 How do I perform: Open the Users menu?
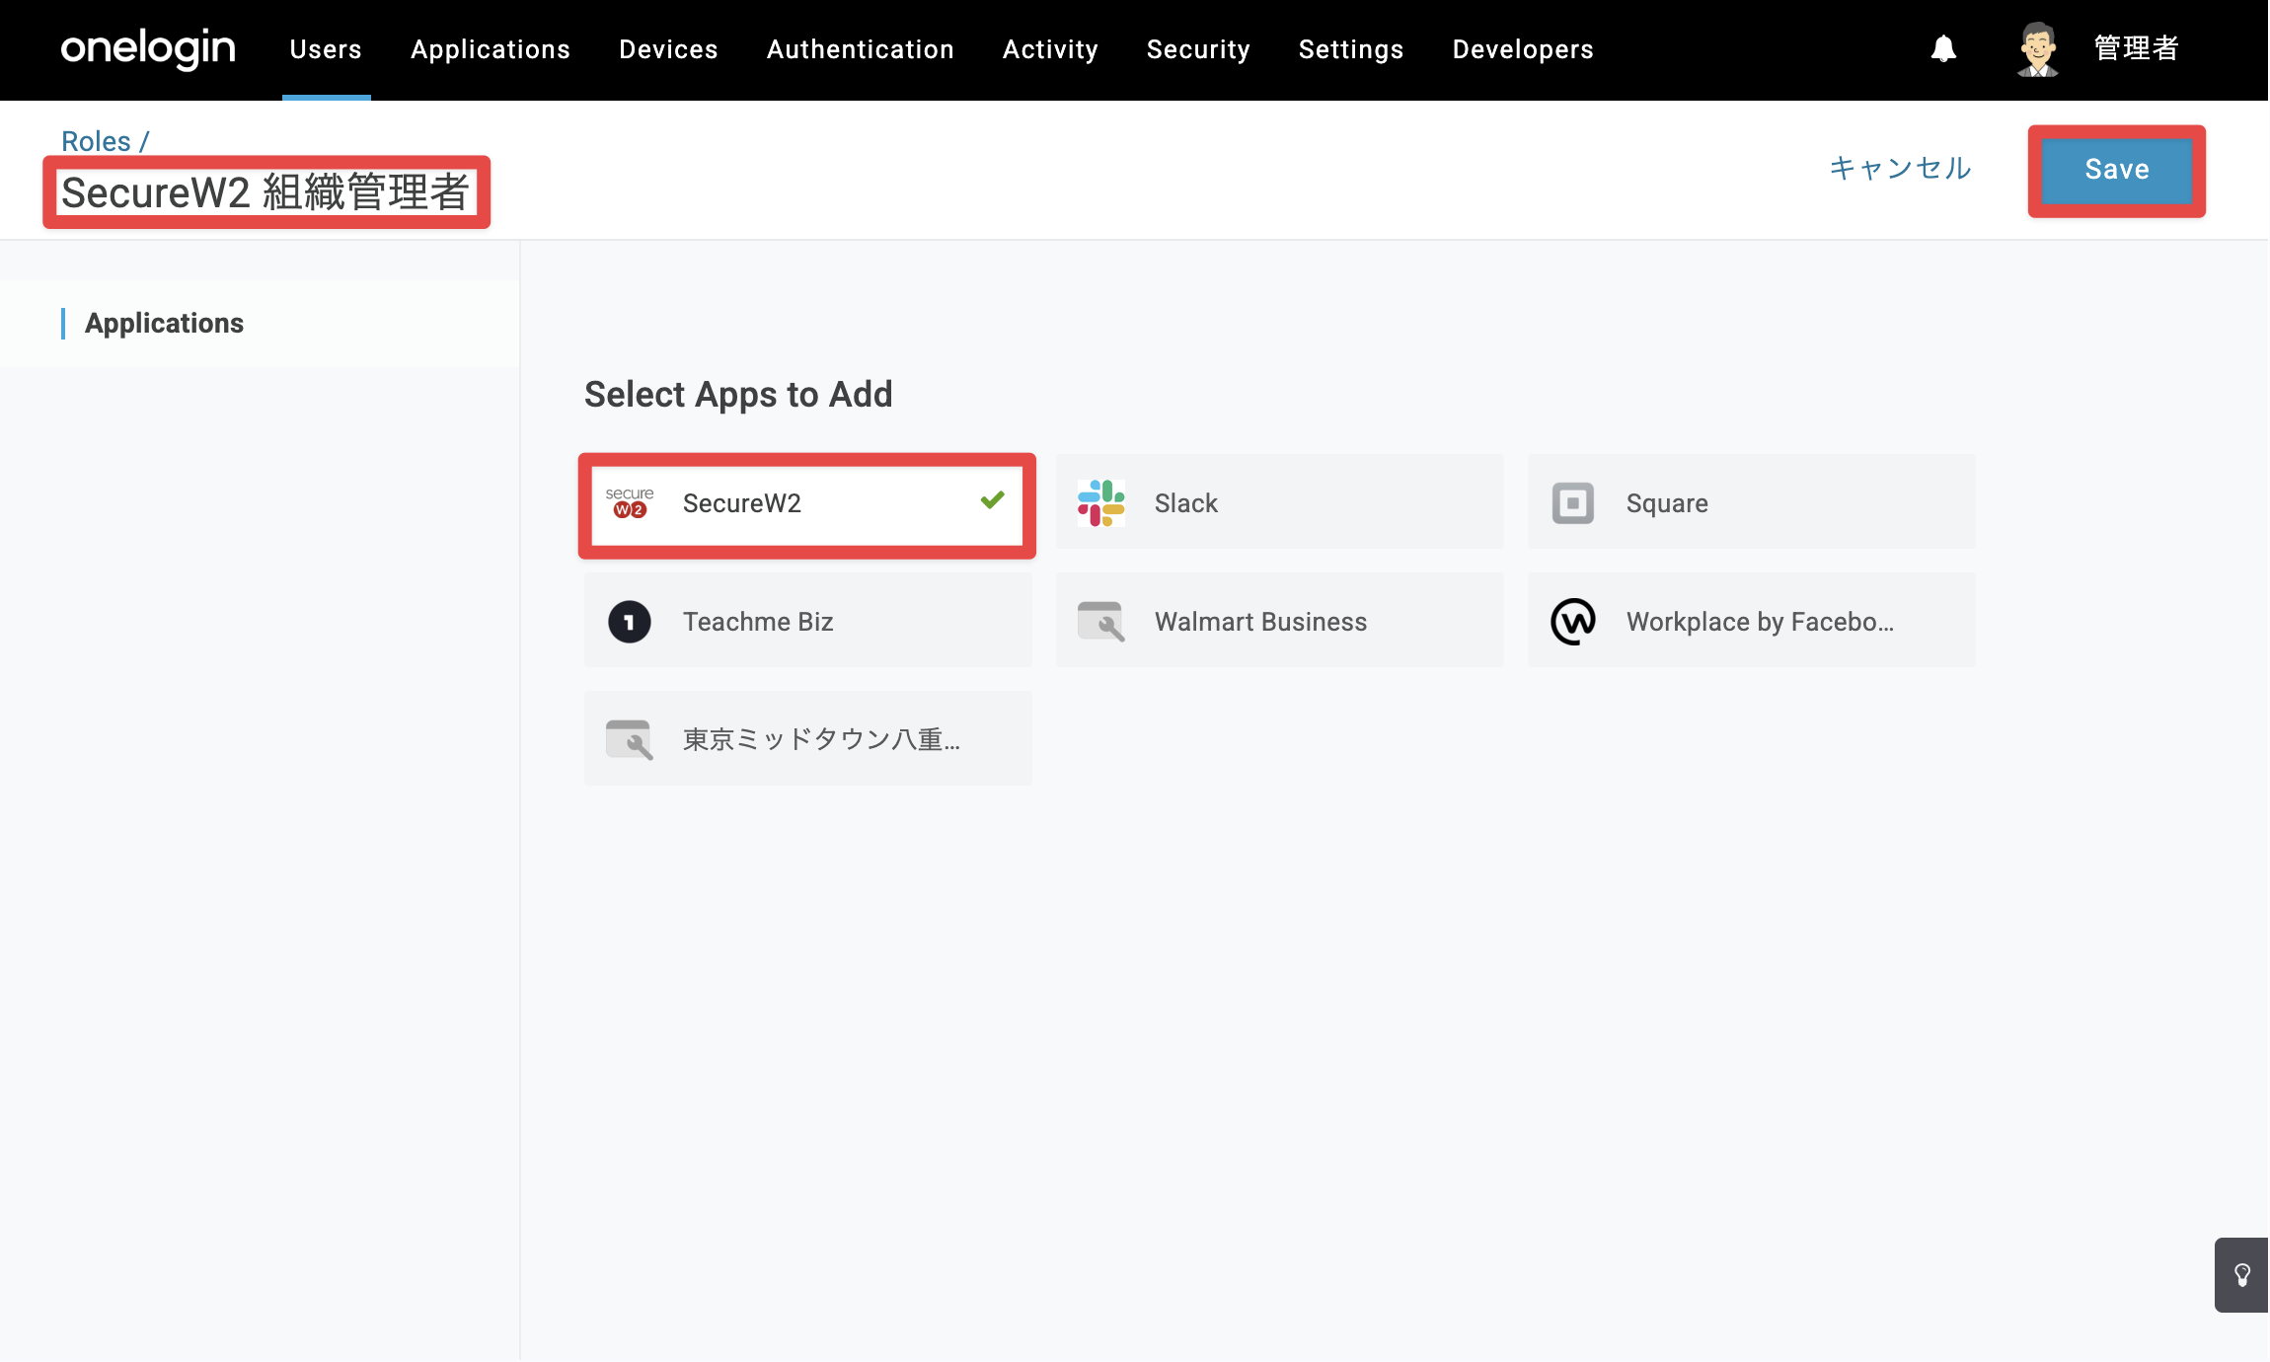(x=326, y=49)
